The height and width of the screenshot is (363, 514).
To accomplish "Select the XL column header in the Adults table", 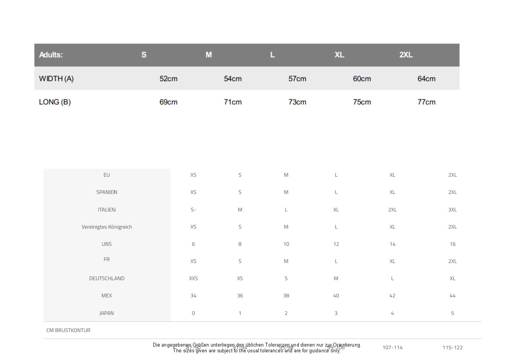I will coord(339,55).
